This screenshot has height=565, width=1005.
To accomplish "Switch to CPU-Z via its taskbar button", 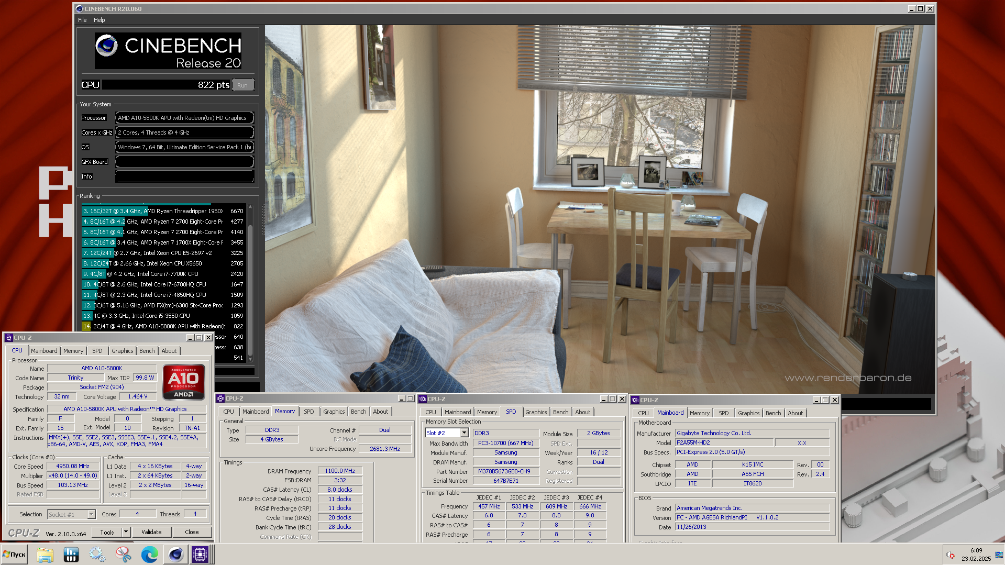I will point(200,555).
